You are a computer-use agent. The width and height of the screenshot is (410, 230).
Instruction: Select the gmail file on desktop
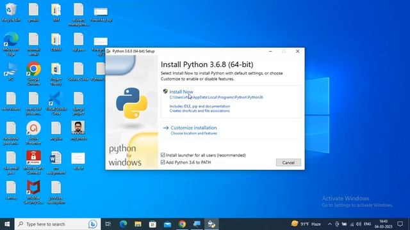click(x=33, y=12)
